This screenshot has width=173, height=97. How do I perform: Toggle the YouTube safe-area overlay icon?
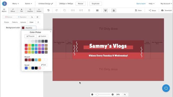click(x=114, y=10)
